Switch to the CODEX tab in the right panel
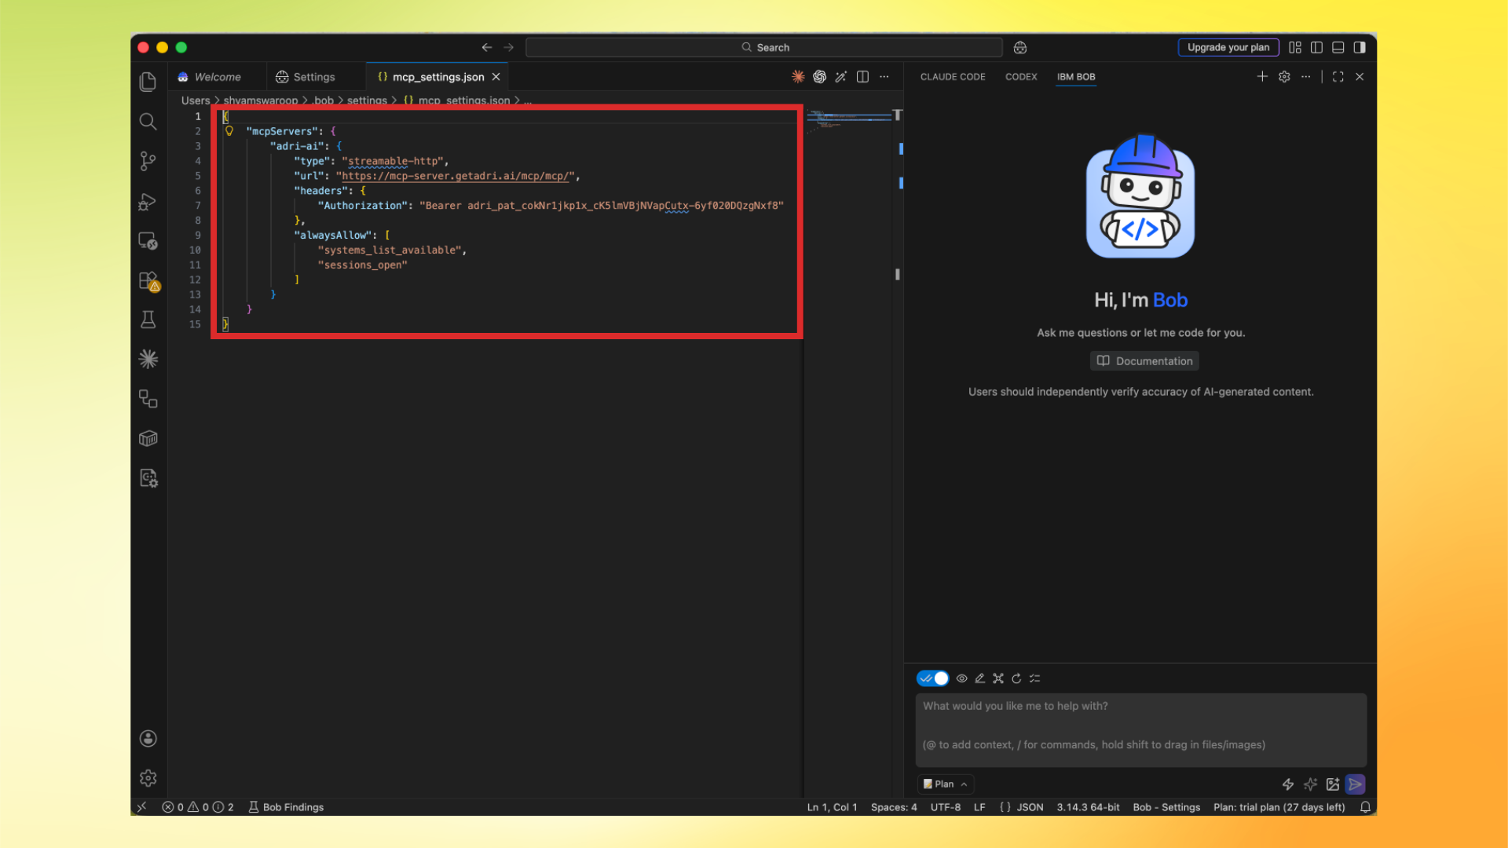This screenshot has height=848, width=1508. (1021, 76)
